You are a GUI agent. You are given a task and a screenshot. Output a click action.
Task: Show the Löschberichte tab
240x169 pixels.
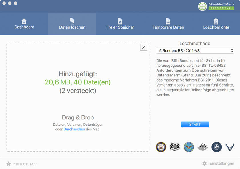[x=216, y=24]
